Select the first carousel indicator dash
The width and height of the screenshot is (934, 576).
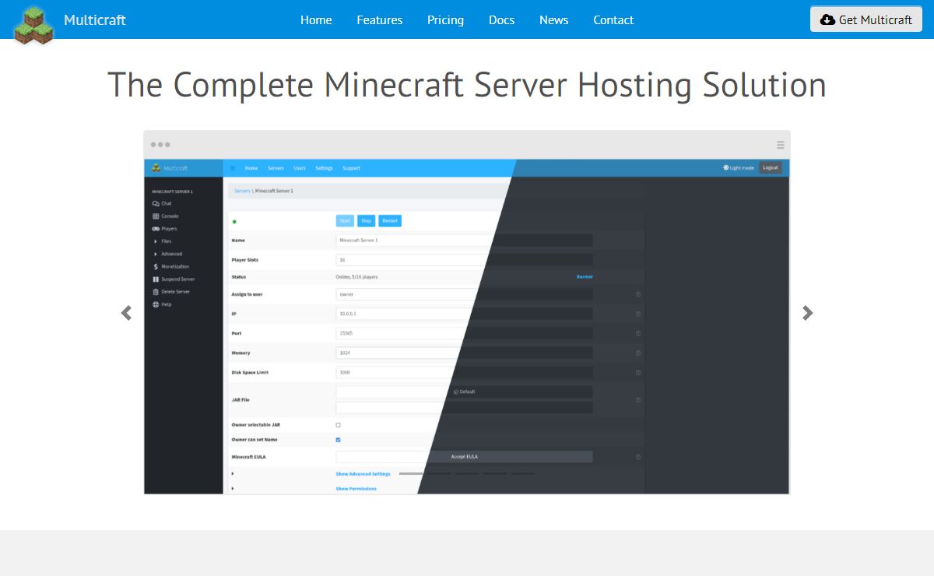tap(411, 473)
